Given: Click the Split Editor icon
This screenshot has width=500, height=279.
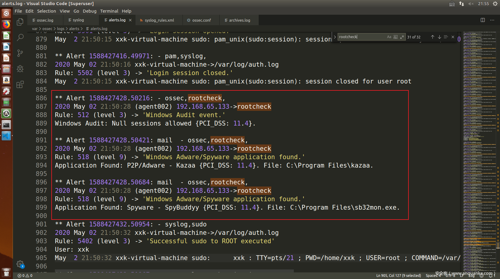Looking at the screenshot, I should pyautogui.click(x=483, y=20).
